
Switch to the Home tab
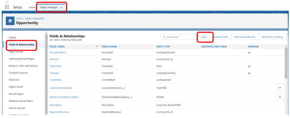tap(32, 7)
